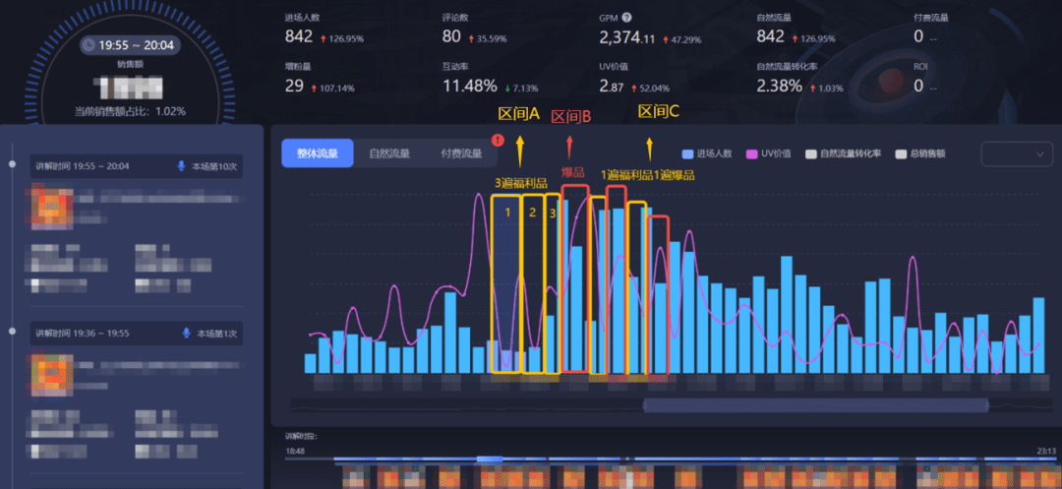Viewport: 1062px width, 489px height.
Task: Click the highlighted segment on 讲解时段 timeline
Action: click(x=489, y=459)
